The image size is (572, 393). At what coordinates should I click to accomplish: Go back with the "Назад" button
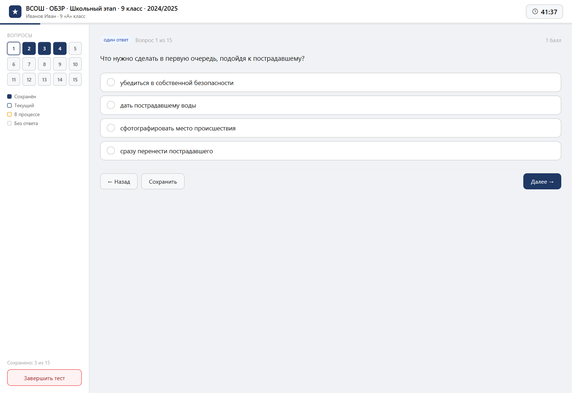point(119,181)
